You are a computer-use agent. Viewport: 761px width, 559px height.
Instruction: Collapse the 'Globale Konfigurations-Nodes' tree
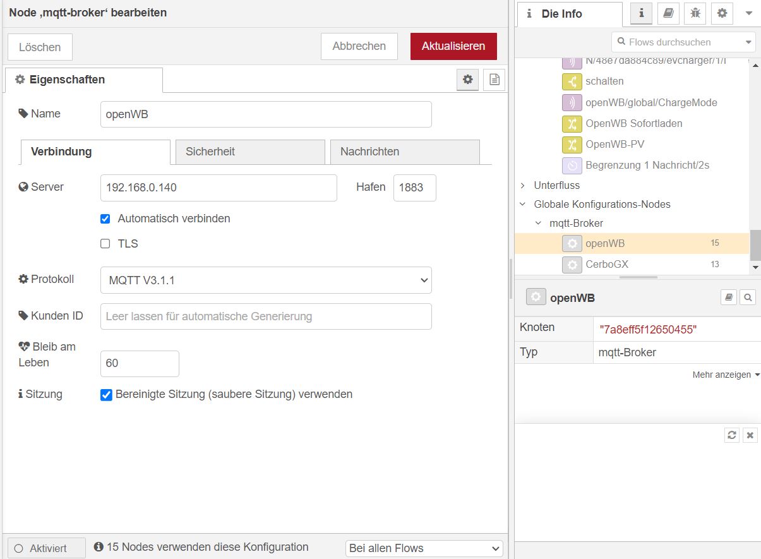[522, 204]
